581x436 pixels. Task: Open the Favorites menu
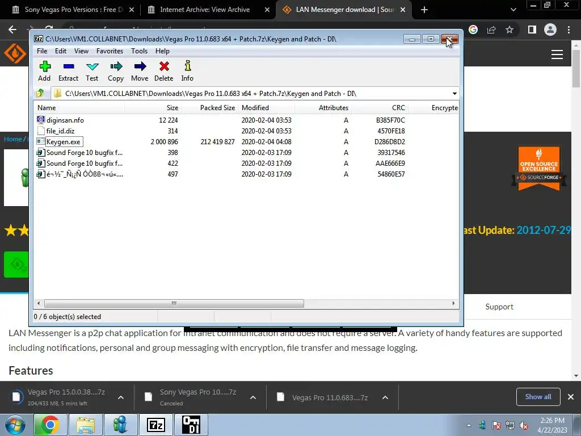[x=110, y=51]
